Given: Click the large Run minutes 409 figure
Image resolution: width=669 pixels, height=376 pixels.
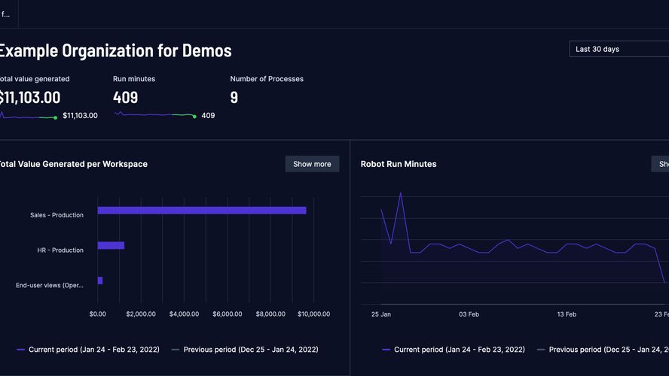Looking at the screenshot, I should point(127,97).
